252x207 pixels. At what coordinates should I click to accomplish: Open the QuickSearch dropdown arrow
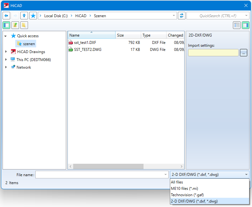coord(246,16)
